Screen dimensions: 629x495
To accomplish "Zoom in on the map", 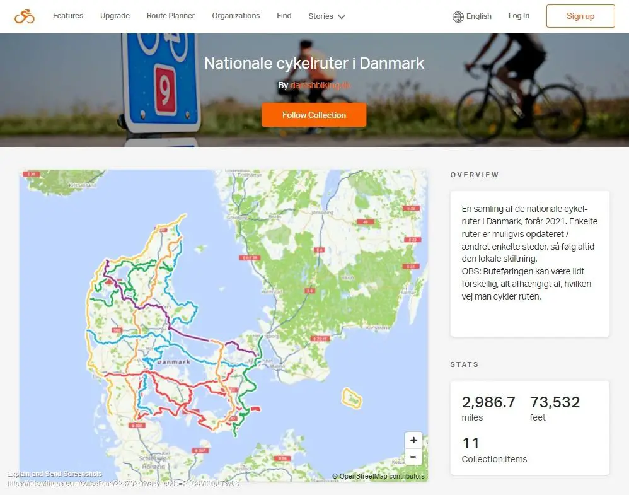I will (x=413, y=440).
